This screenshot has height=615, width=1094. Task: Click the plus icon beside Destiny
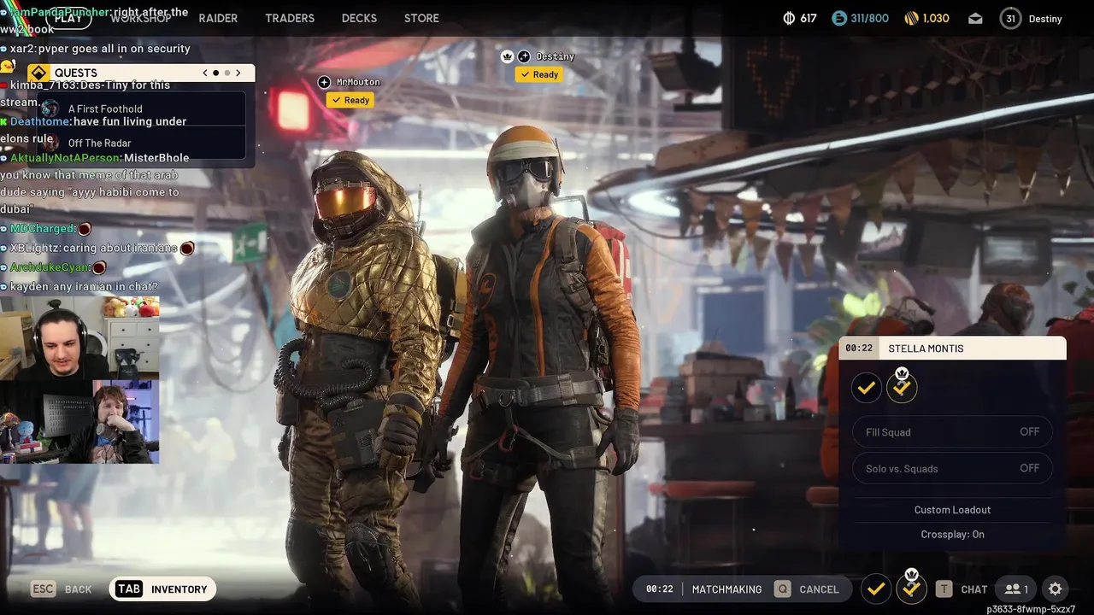[524, 56]
